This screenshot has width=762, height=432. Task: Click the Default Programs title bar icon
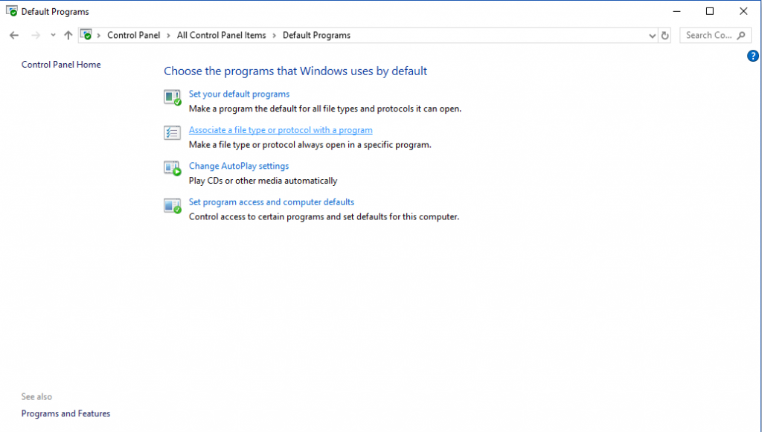click(x=12, y=11)
